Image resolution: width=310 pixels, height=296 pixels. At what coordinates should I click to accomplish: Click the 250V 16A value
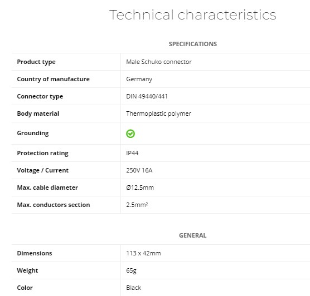click(x=139, y=170)
